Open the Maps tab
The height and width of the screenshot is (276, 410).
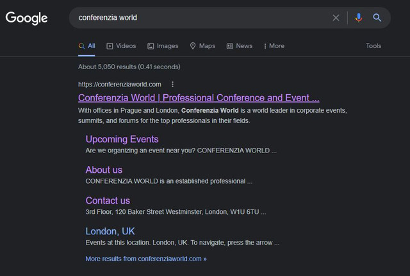click(202, 46)
